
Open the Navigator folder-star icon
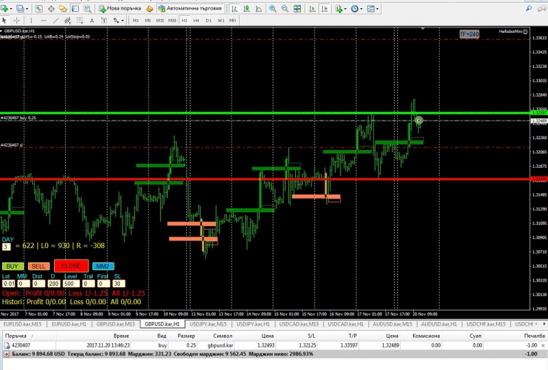pos(63,8)
